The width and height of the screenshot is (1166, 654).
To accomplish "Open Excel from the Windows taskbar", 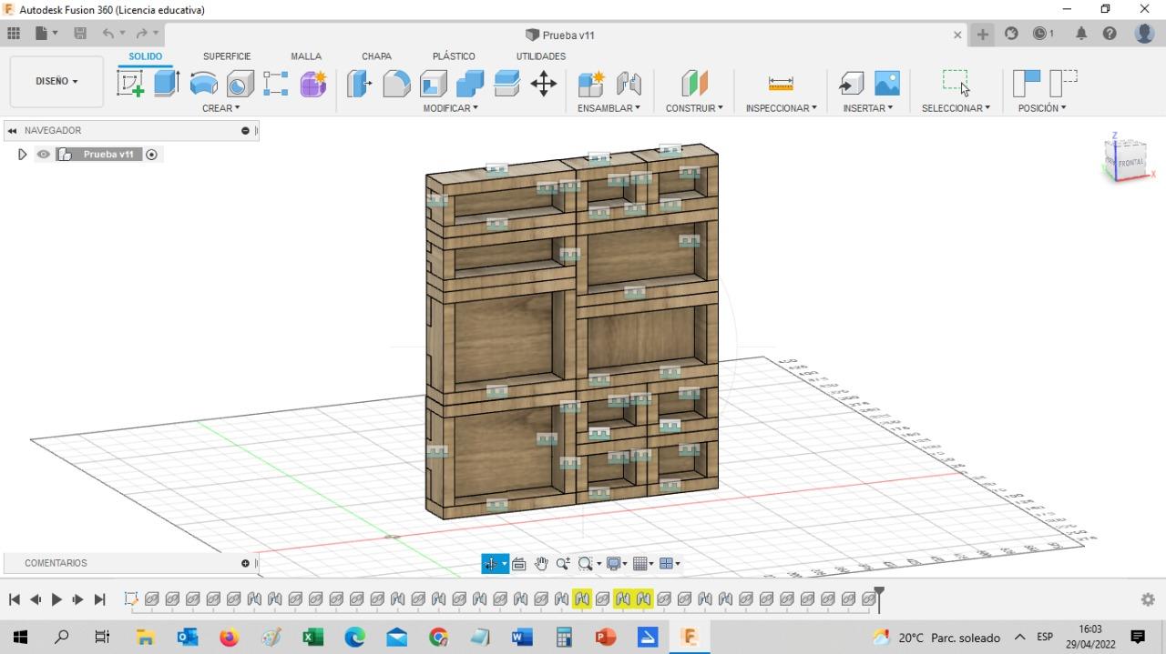I will coord(312,638).
